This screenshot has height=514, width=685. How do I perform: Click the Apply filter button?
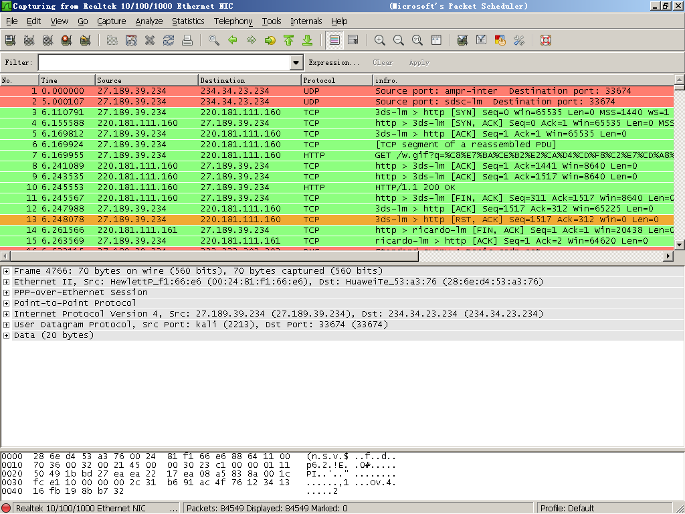pyautogui.click(x=419, y=62)
